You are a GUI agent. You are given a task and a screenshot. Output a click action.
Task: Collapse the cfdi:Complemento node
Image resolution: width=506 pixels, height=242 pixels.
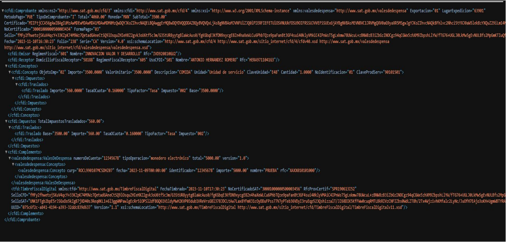[x=6, y=152]
